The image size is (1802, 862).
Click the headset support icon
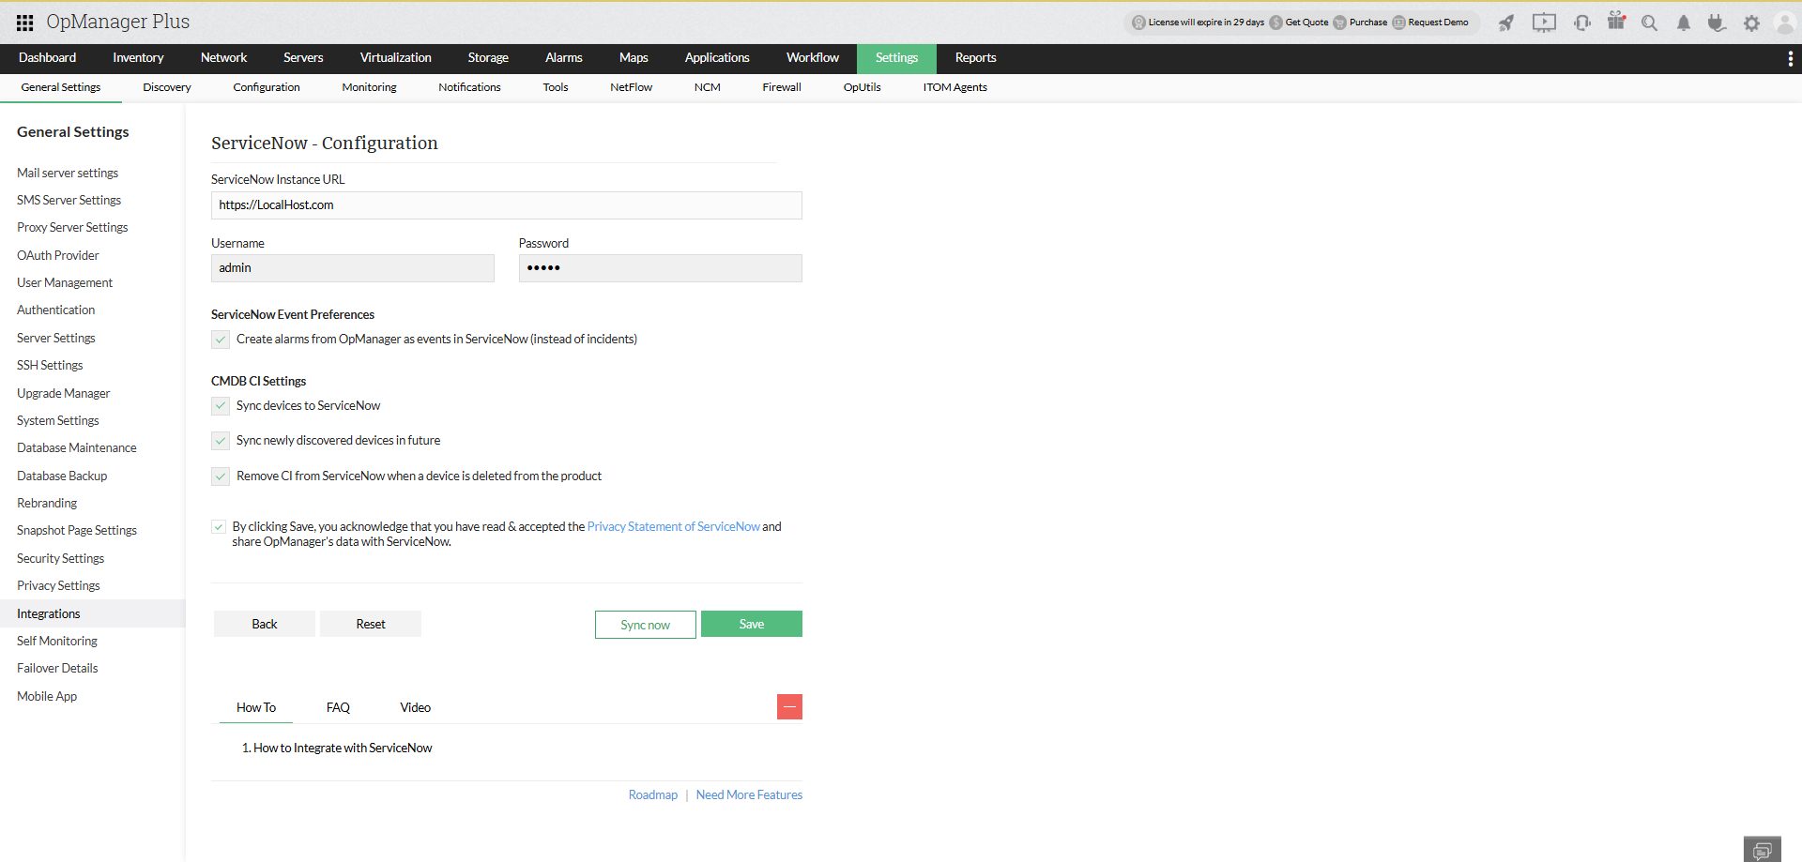click(x=1582, y=23)
